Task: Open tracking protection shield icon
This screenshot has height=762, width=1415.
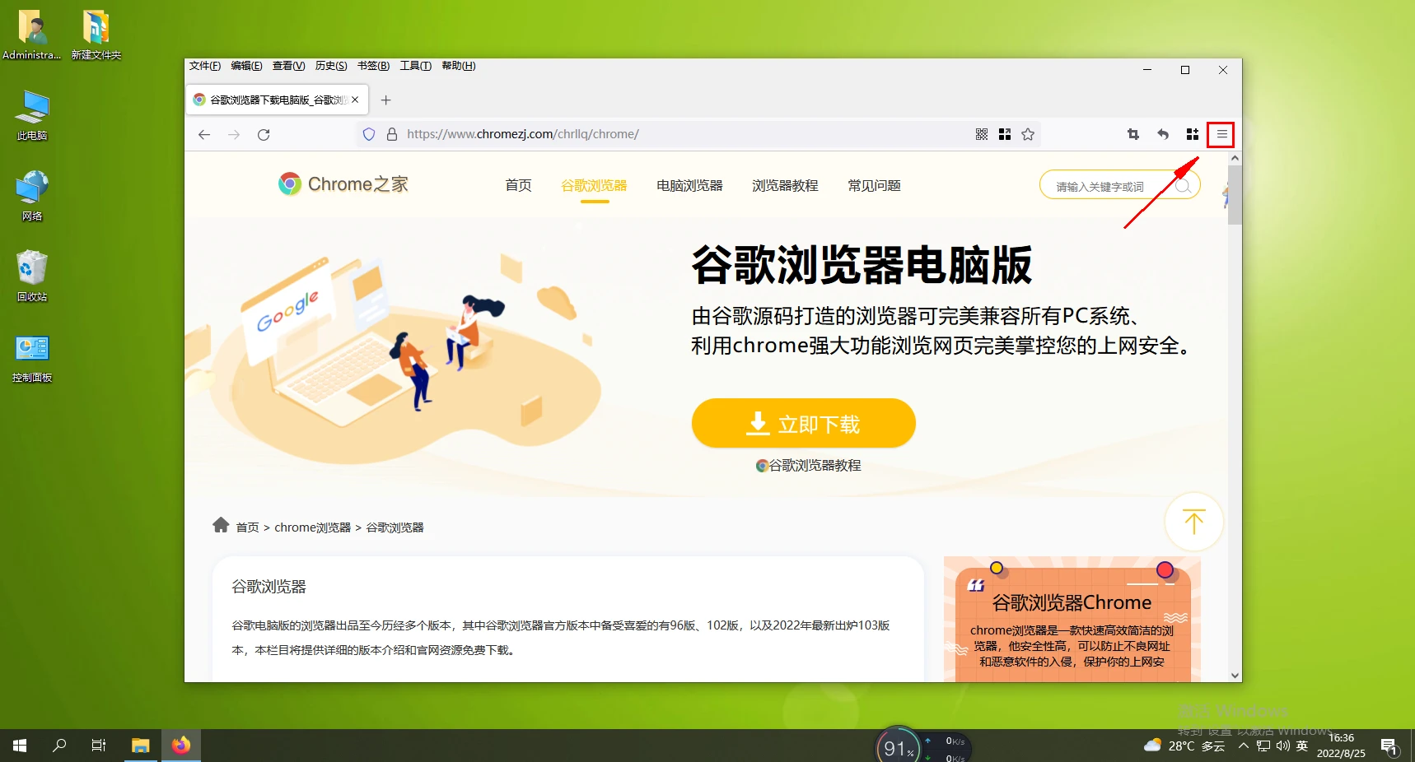Action: 369,134
